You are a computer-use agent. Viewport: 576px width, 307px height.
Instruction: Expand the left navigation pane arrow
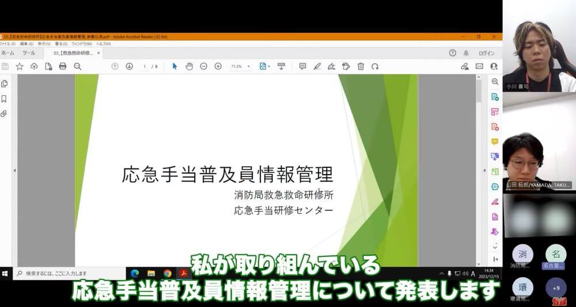click(15, 171)
